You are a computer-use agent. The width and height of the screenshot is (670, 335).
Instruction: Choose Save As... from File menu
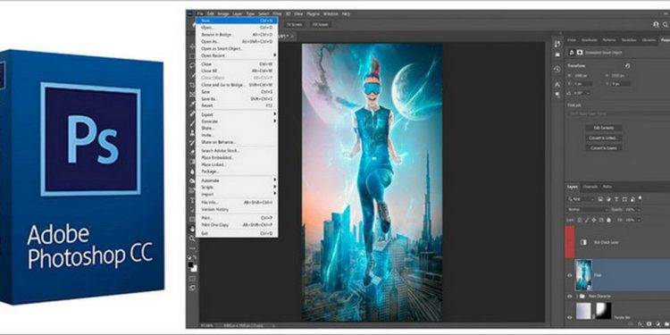click(x=237, y=98)
